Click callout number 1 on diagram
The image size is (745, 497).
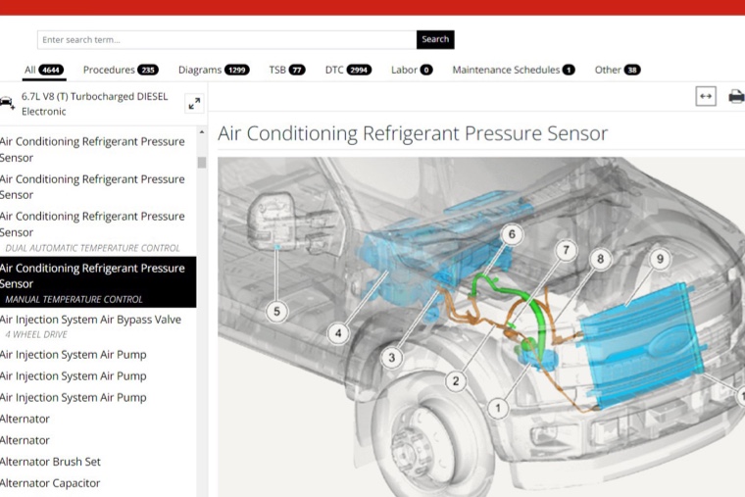[498, 408]
